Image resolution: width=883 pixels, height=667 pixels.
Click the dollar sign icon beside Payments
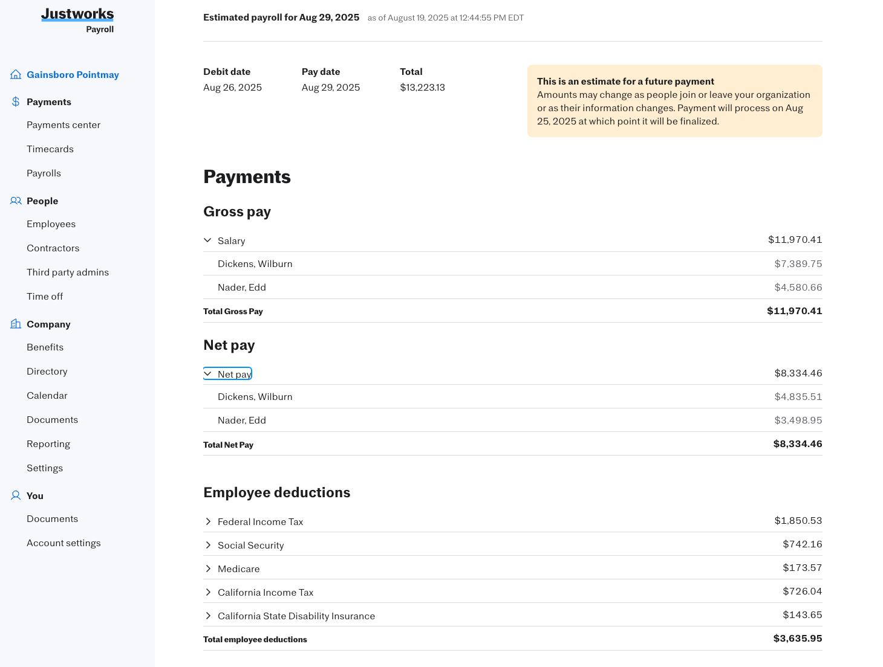pos(15,101)
